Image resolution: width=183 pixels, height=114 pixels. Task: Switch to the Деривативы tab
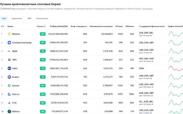click(x=17, y=18)
